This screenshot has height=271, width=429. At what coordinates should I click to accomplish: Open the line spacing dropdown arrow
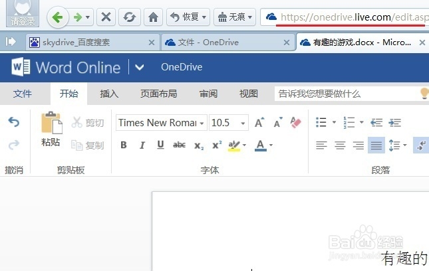pos(405,145)
